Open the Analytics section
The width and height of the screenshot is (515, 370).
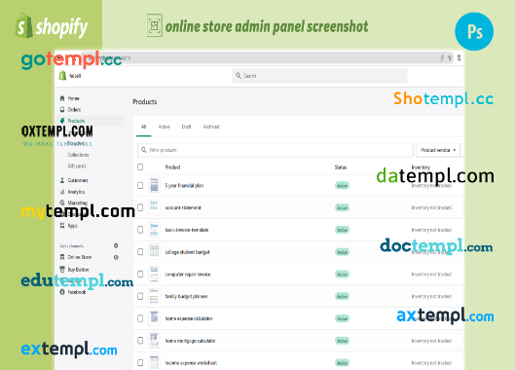tap(73, 192)
